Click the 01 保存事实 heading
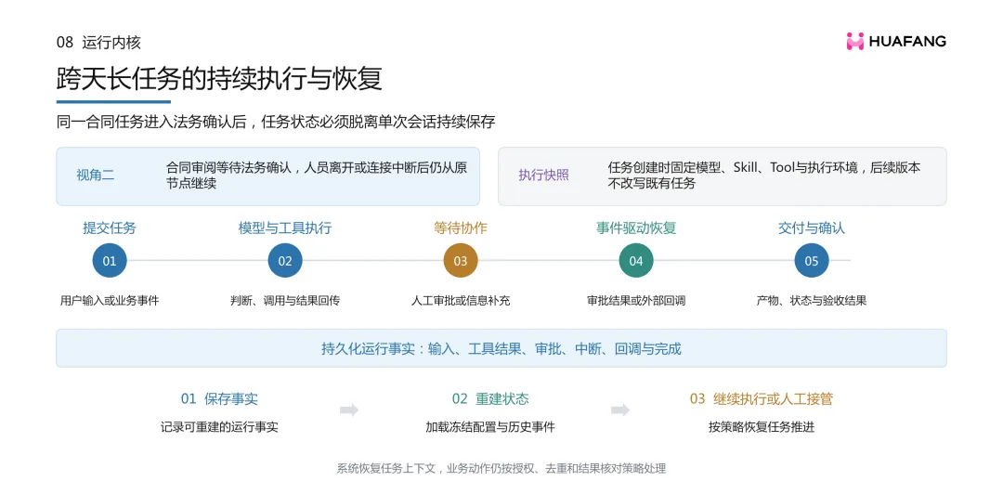Viewport: 1003px width, 494px height. pyautogui.click(x=219, y=399)
